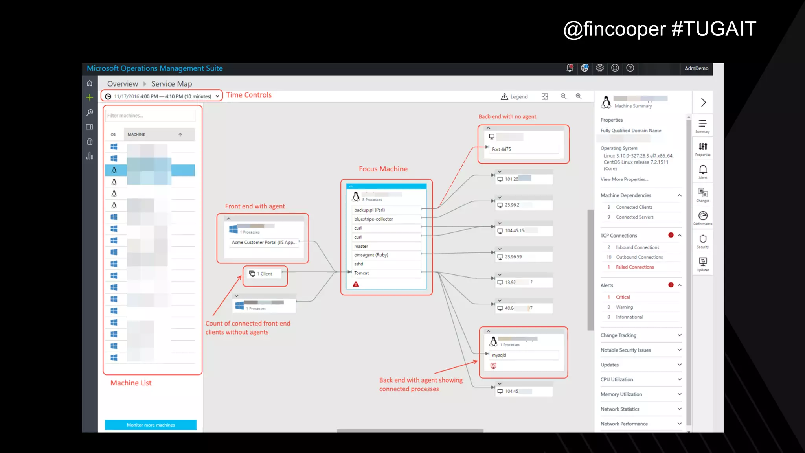Open Outbound Connections entry
805x453 pixels.
(x=639, y=257)
